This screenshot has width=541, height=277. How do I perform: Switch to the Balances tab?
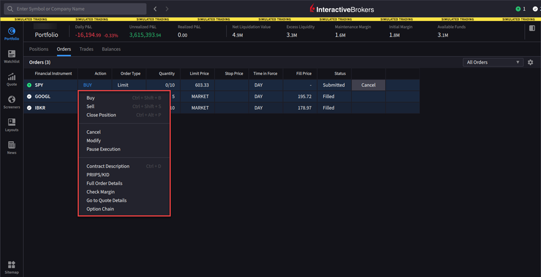tap(111, 49)
